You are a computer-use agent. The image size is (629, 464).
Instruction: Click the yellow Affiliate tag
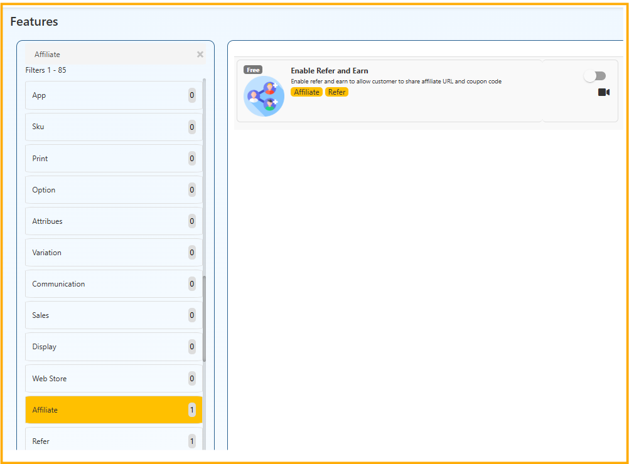pyautogui.click(x=306, y=92)
